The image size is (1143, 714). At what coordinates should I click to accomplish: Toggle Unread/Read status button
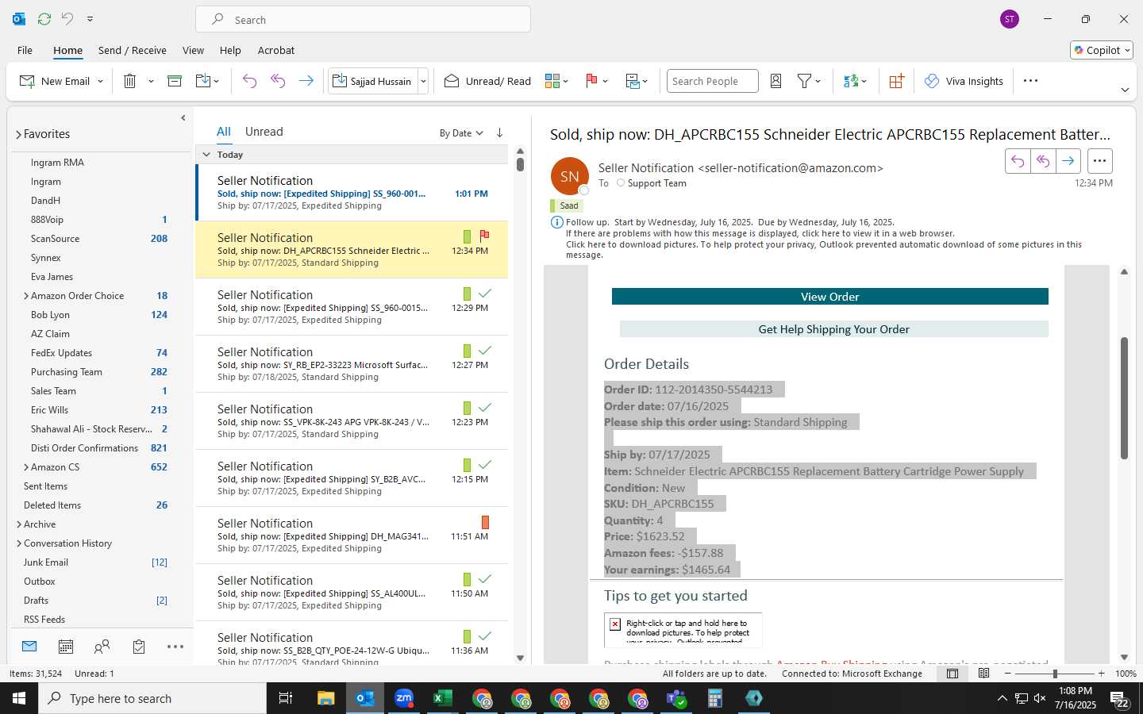(487, 81)
